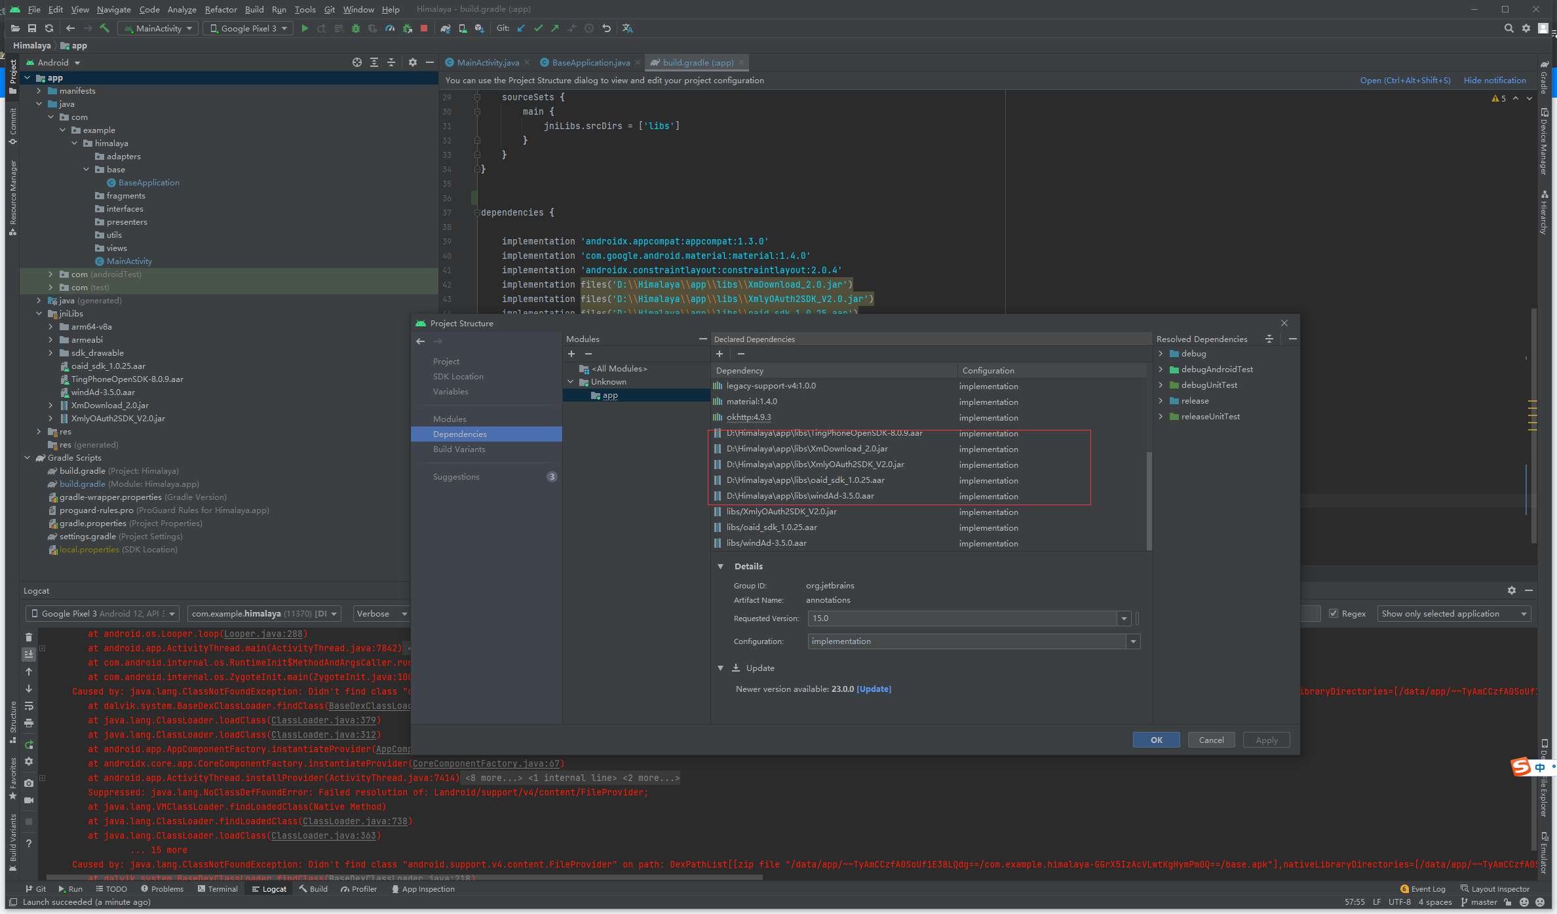This screenshot has width=1557, height=914.
Task: Open the Android project view dropdown
Action: click(53, 62)
